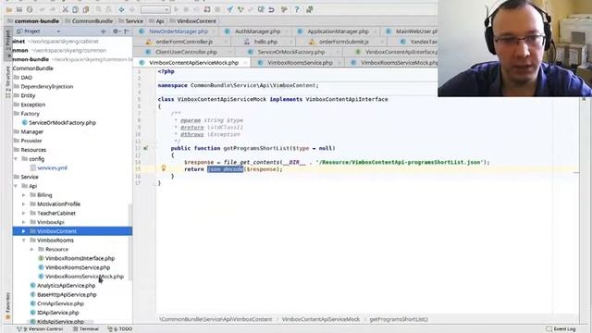The width and height of the screenshot is (592, 333).
Task: Select VimboxRoomsInterface.php in the project tree
Action: pyautogui.click(x=80, y=258)
